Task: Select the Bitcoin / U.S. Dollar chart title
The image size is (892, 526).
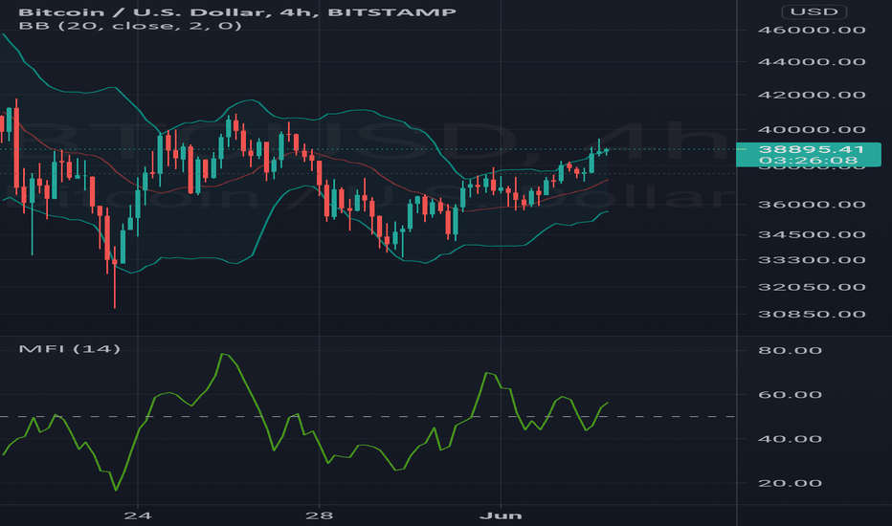Action: click(237, 11)
